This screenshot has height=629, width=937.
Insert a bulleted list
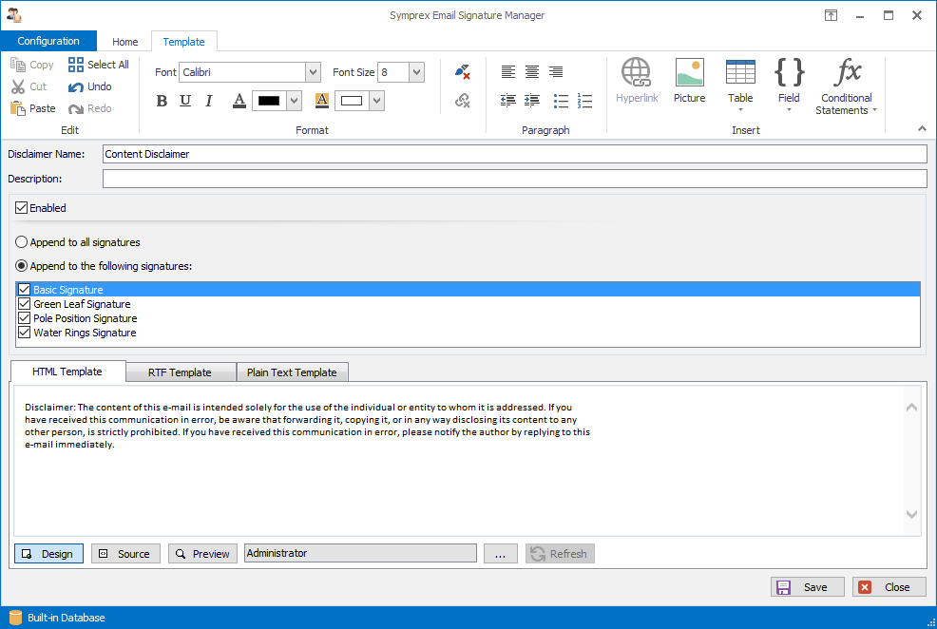tap(561, 101)
